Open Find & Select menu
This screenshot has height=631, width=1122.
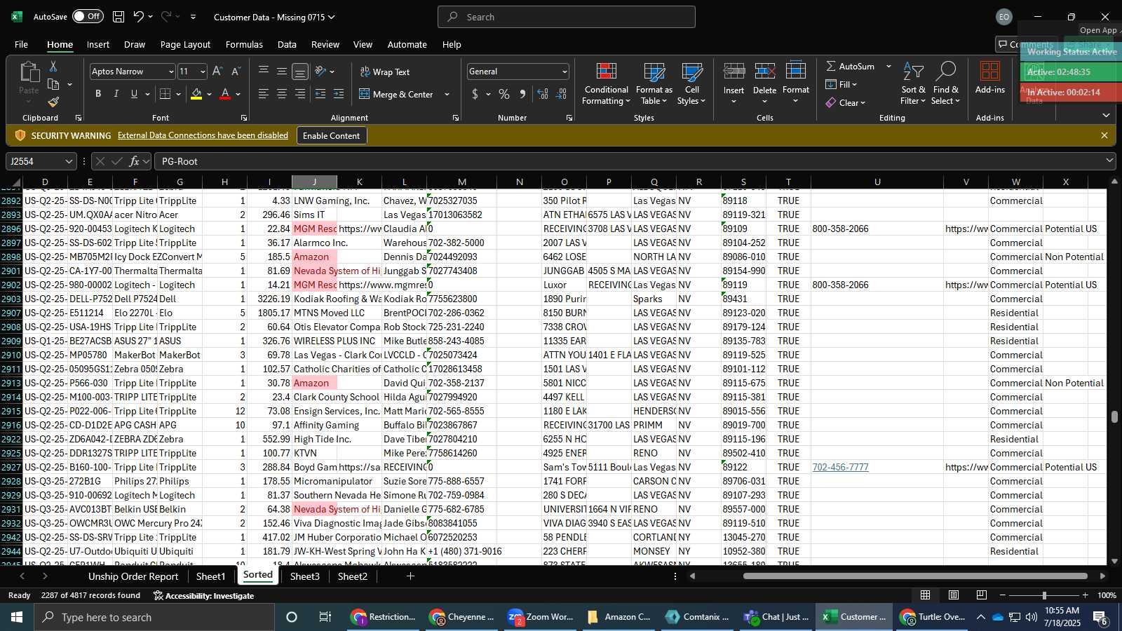coord(946,84)
